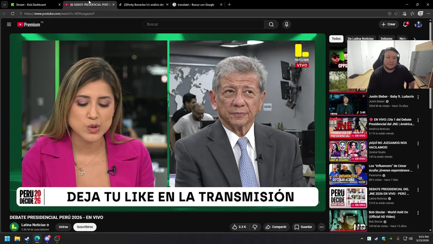Viewport: 433px width, 244px height.
Task: Open options menu for Justin Bieber video
Action: [x=418, y=97]
